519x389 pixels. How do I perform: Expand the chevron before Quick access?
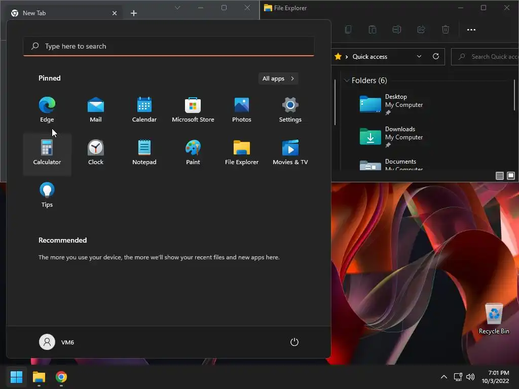(x=347, y=57)
